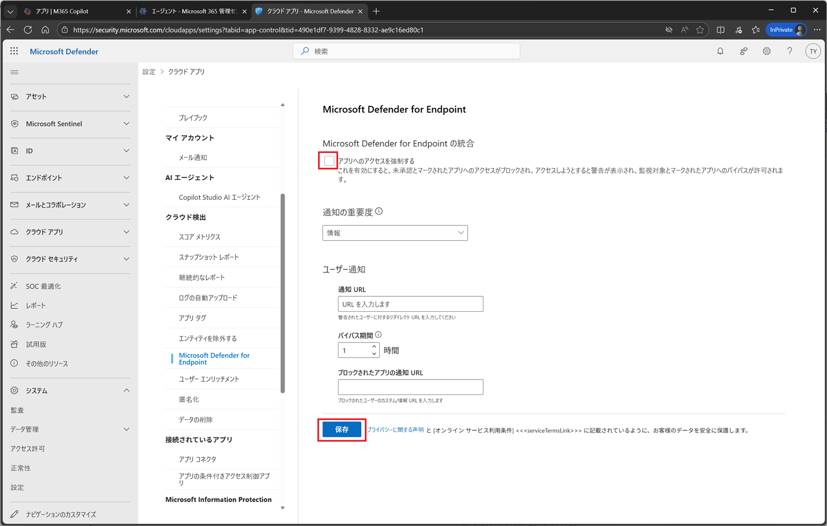Image resolution: width=827 pixels, height=526 pixels.
Task: Open the スコア メトリクス settings item
Action: click(200, 237)
